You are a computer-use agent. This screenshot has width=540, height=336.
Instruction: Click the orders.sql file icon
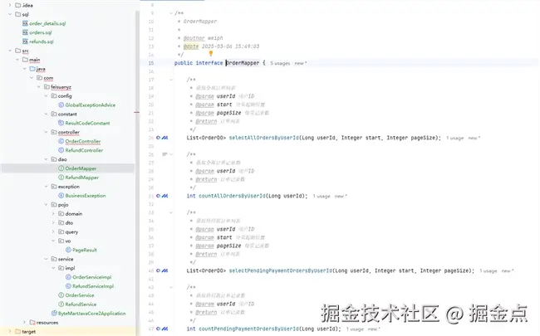tap(25, 32)
